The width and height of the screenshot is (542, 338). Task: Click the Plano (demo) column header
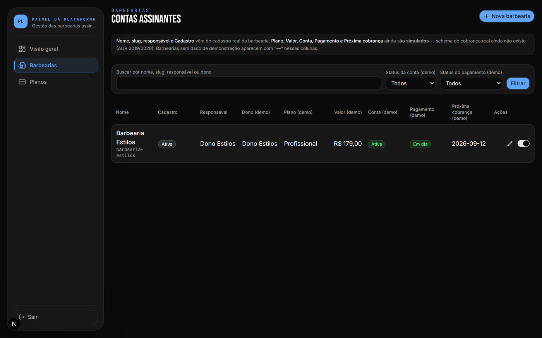click(298, 112)
